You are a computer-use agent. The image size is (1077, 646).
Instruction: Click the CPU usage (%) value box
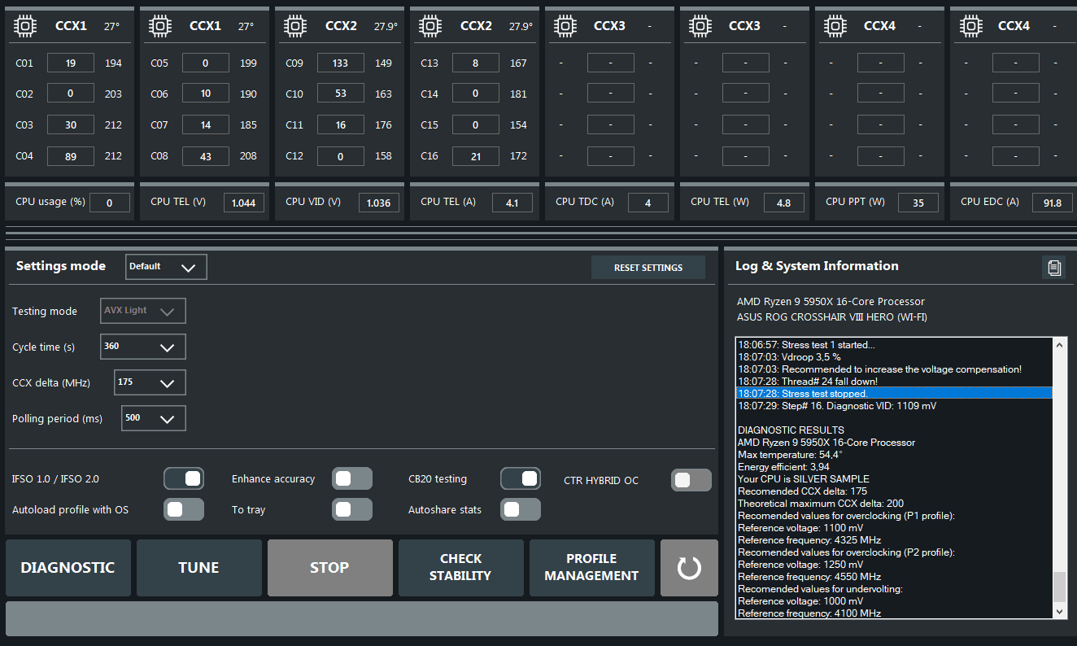[110, 203]
